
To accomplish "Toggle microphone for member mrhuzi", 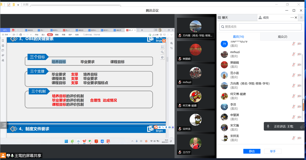I will pyautogui.click(x=294, y=54).
